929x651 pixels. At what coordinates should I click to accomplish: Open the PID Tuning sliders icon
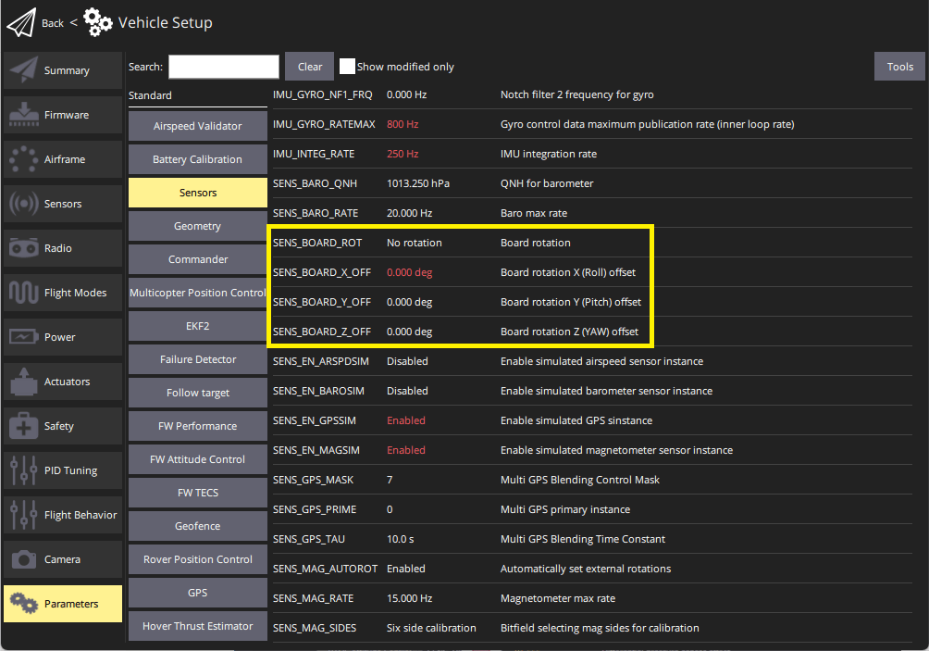coord(23,470)
